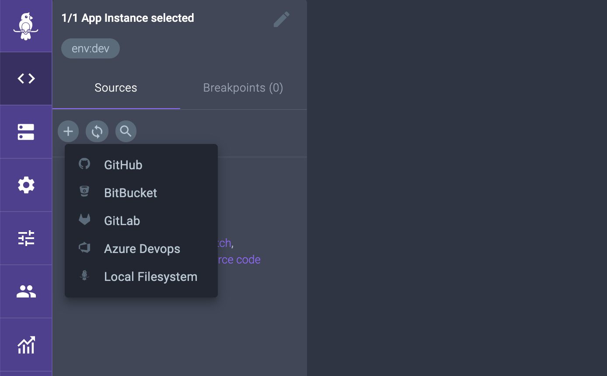Screen dimensions: 607x376
Task: Select Azure Devops as source
Action: coord(142,249)
